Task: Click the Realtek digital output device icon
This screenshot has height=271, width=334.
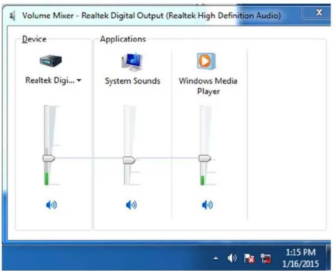Action: 51,60
